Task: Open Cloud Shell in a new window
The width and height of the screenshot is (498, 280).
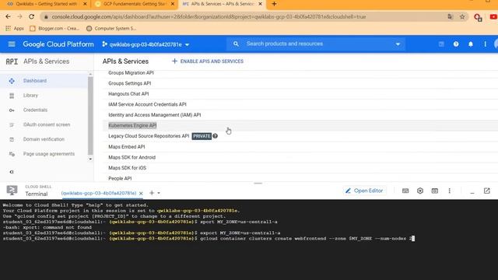Action: point(486,191)
